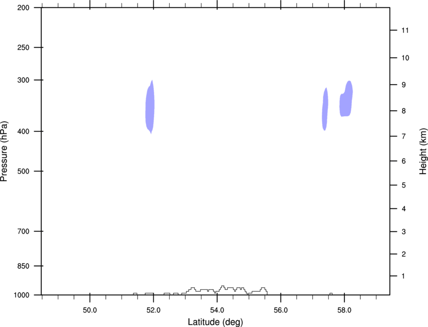Click the 700 pressure tick label
Screen dimensions: 428x327
[23, 231]
